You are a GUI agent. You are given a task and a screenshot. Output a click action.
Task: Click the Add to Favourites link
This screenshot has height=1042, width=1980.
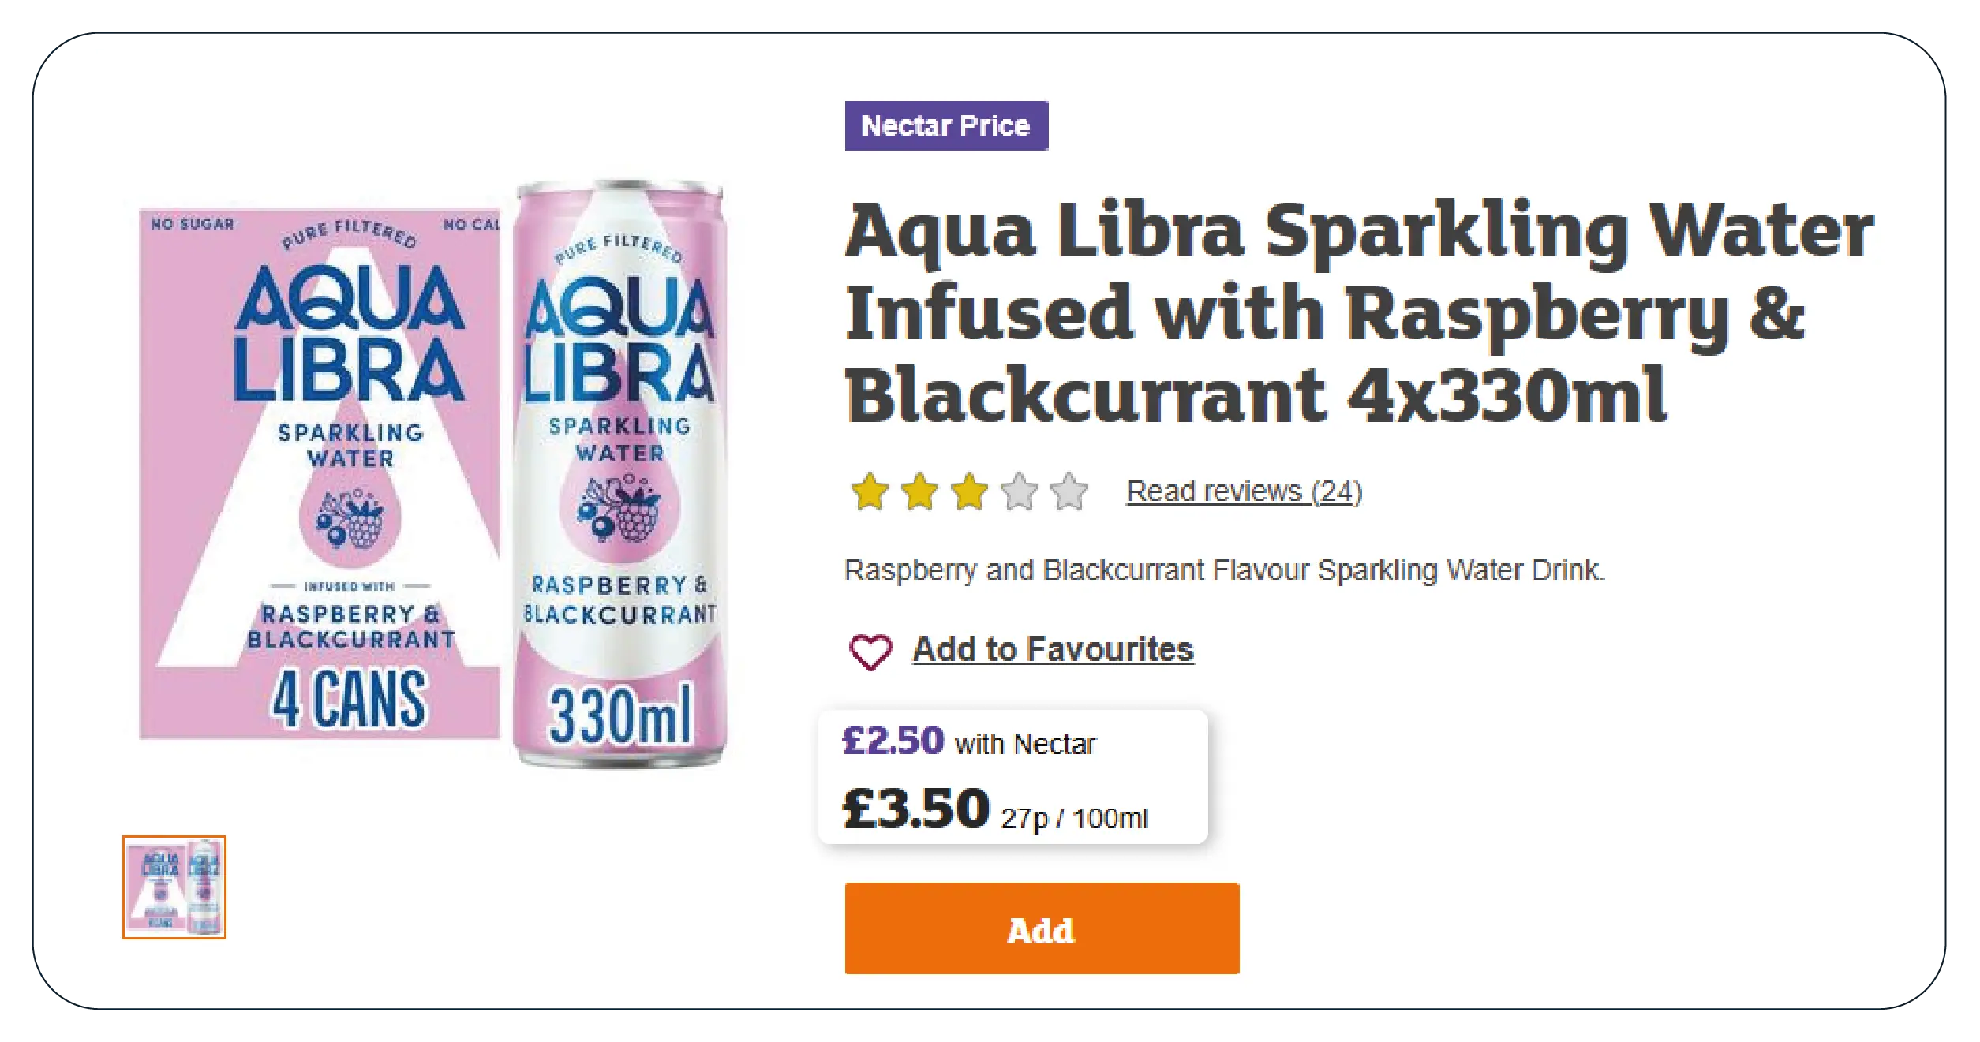point(1053,649)
